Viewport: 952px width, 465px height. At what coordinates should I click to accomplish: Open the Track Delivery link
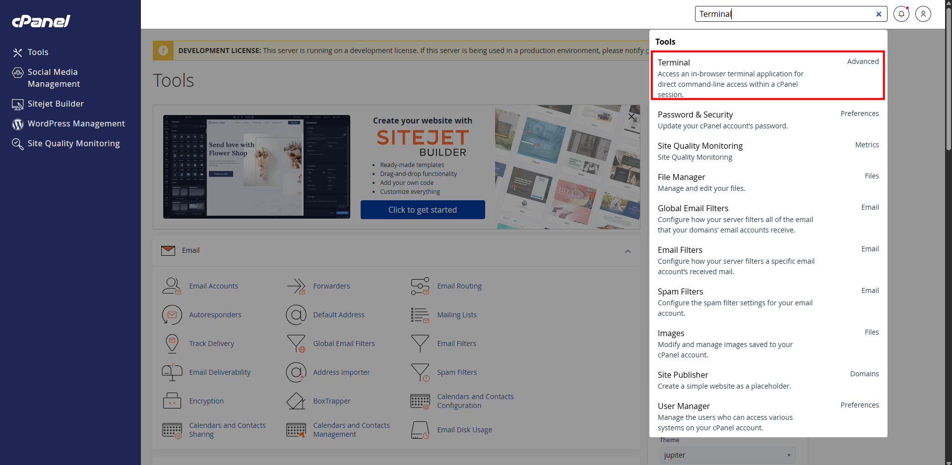click(x=211, y=344)
